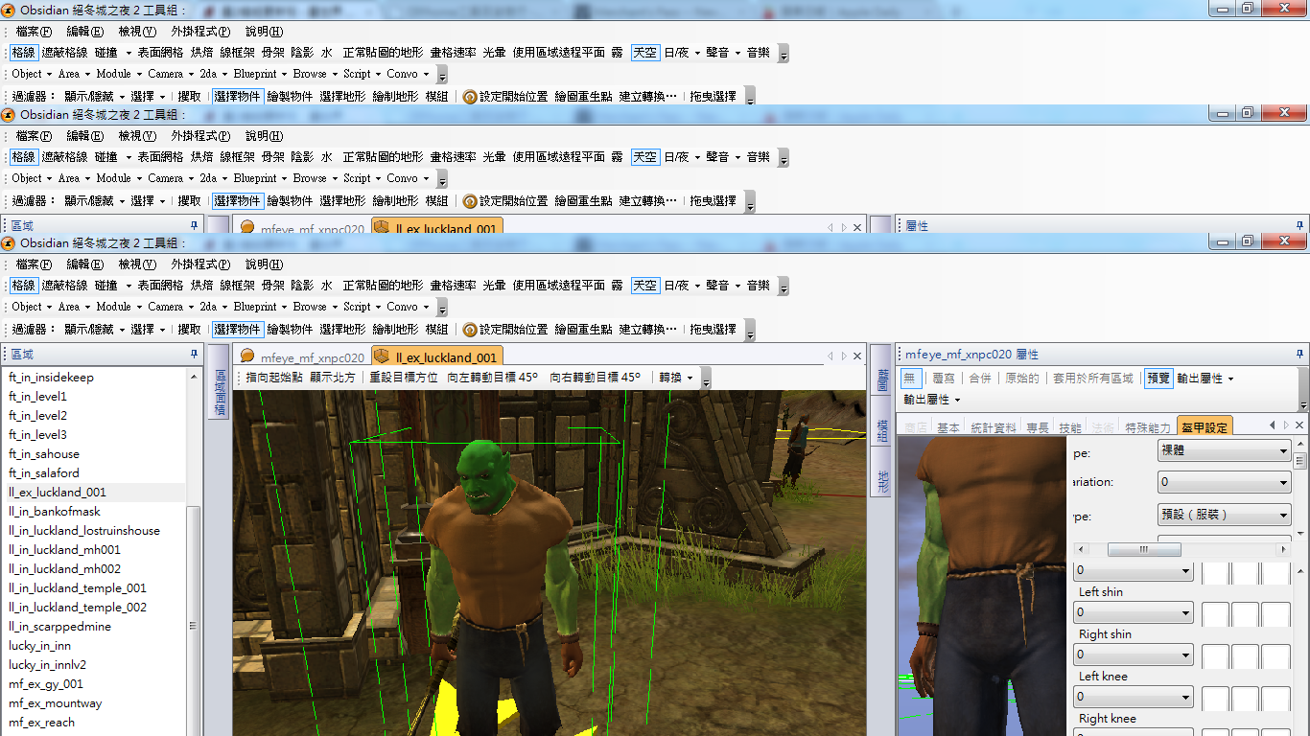Show the previous viewport tab with the left arrow

coord(830,356)
